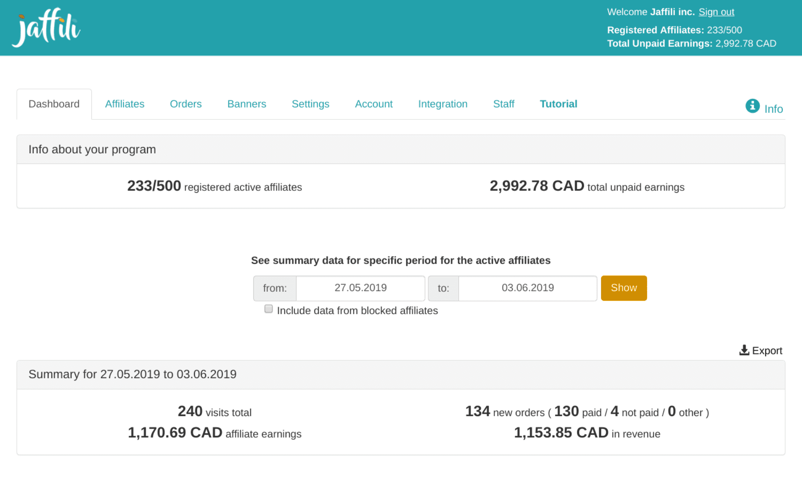Viewport: 802px width, 481px height.
Task: Select the Account tab
Action: point(374,104)
